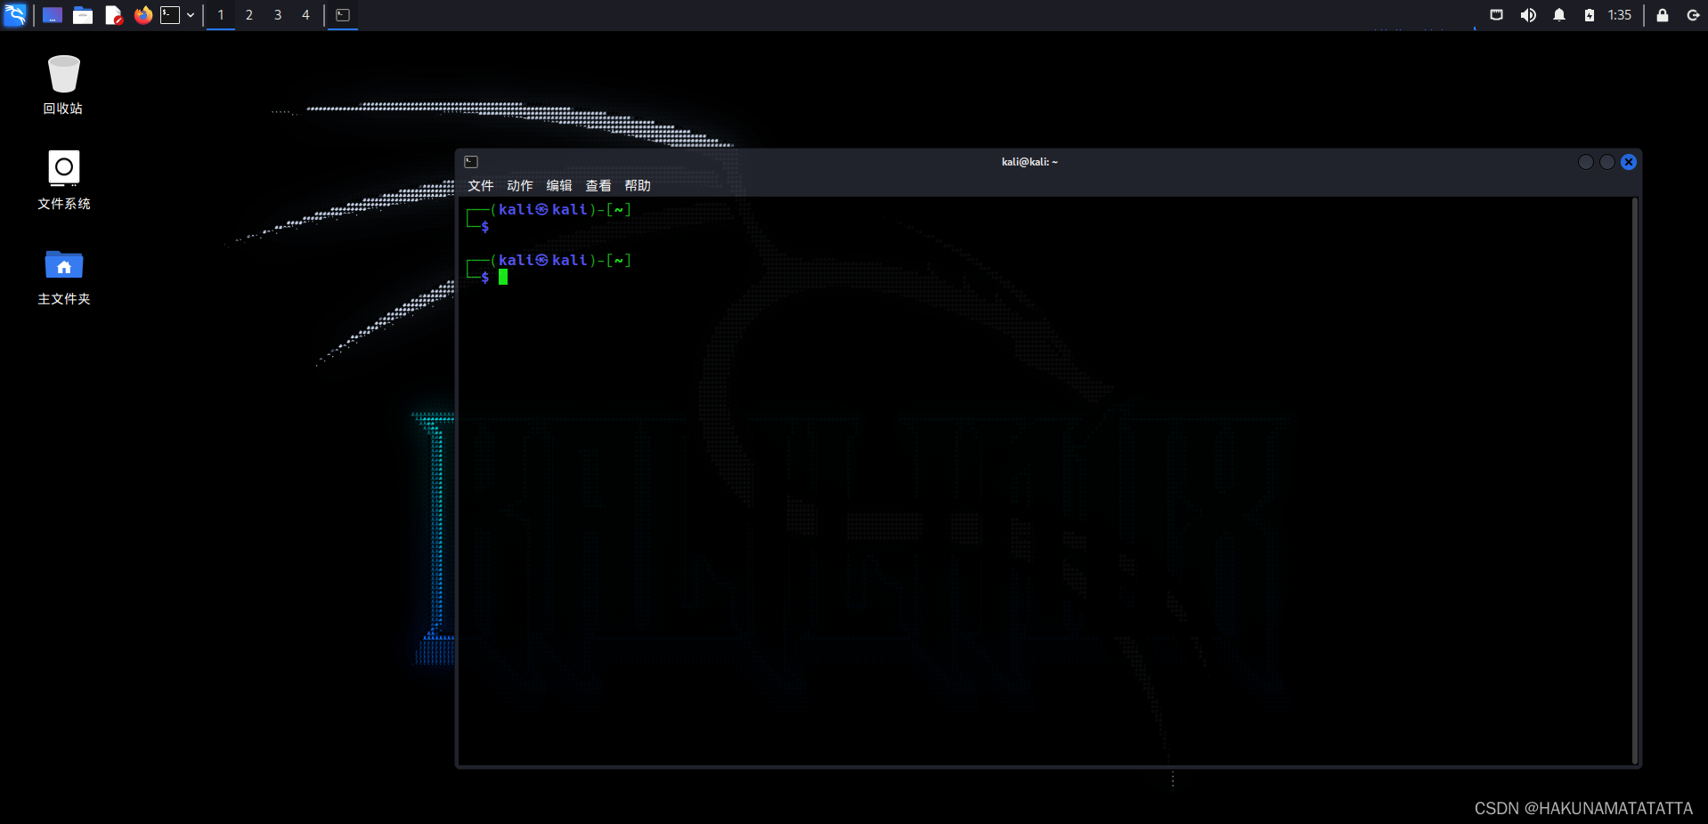Click the clock showing 1:35

(1619, 15)
